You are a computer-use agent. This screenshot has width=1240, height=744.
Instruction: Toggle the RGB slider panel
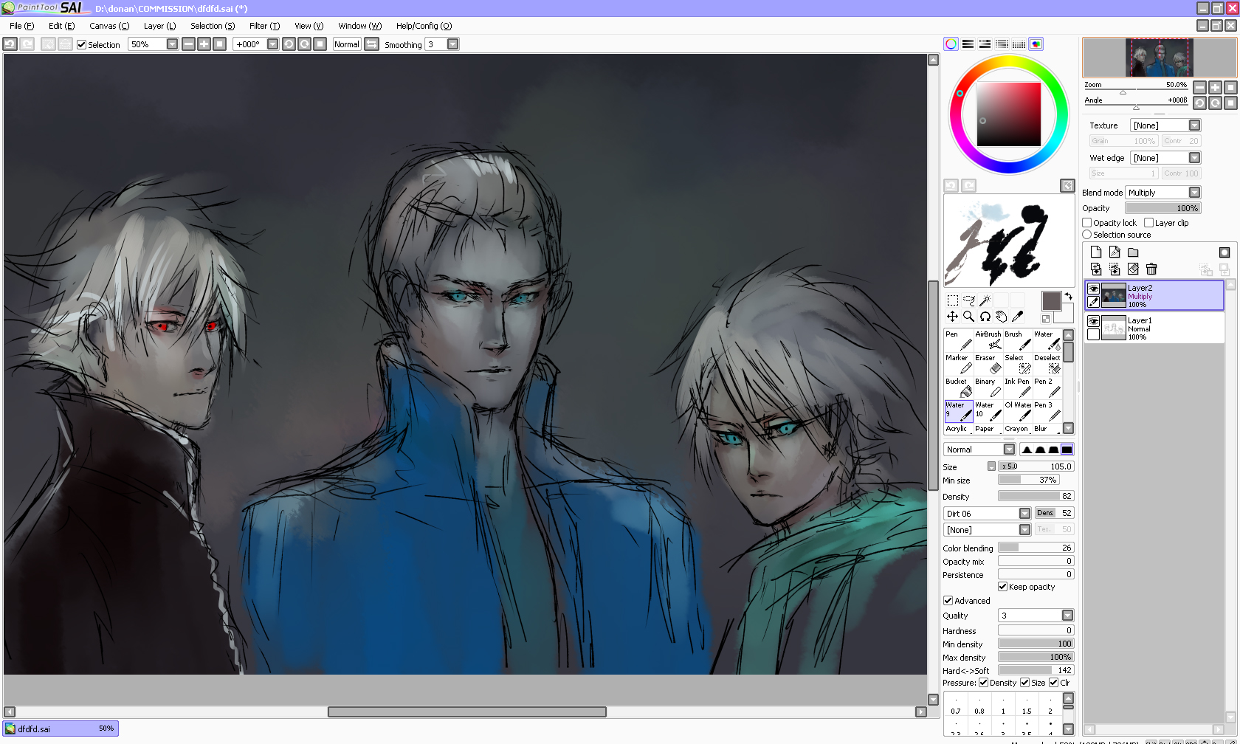[x=968, y=44]
